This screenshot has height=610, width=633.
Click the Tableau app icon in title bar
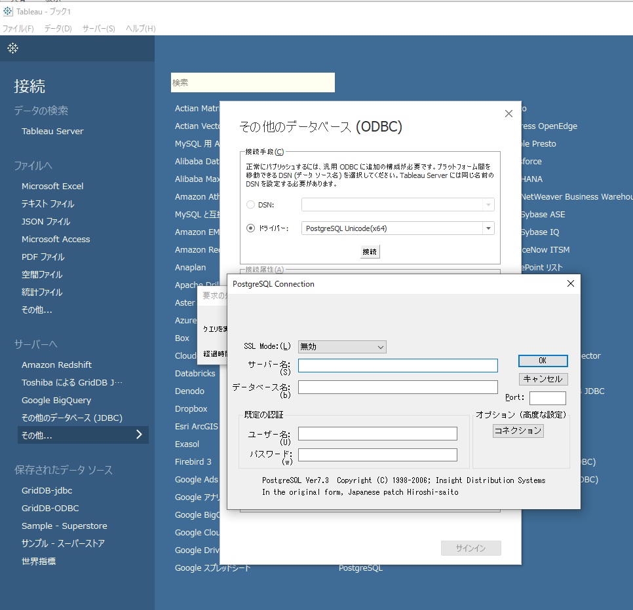pyautogui.click(x=8, y=11)
